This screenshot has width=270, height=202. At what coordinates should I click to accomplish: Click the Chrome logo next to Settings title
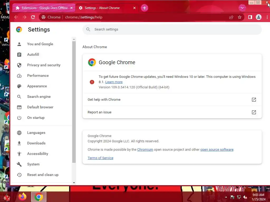(19, 29)
